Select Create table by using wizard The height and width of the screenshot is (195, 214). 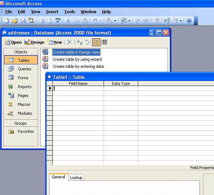click(77, 59)
